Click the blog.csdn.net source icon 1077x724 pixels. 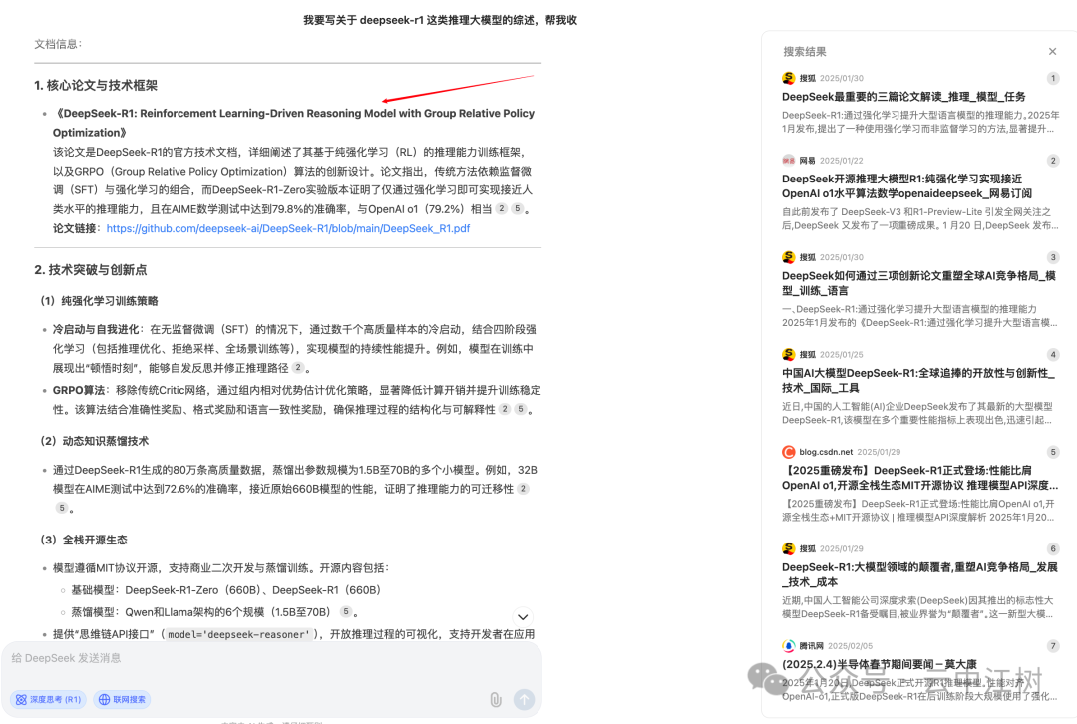click(x=789, y=452)
